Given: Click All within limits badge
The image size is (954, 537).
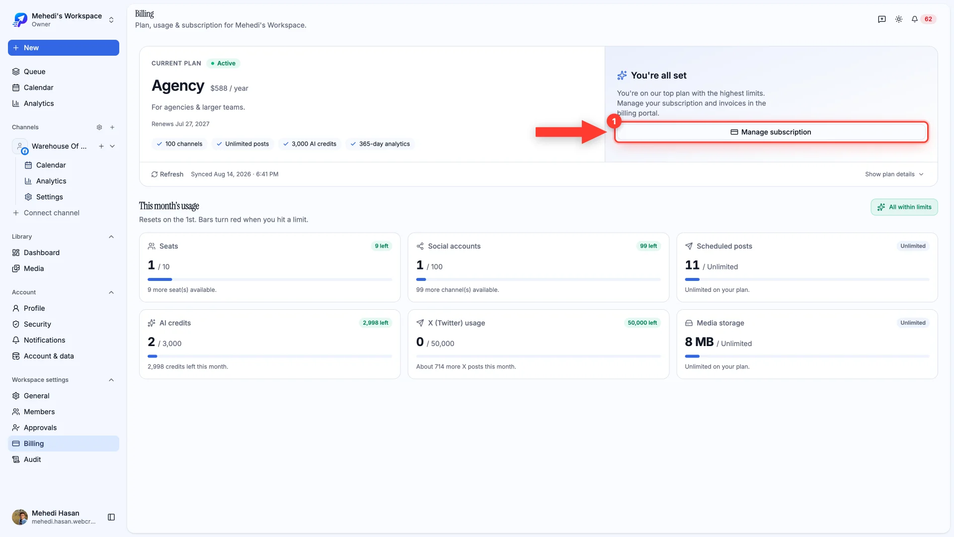Looking at the screenshot, I should coord(904,207).
